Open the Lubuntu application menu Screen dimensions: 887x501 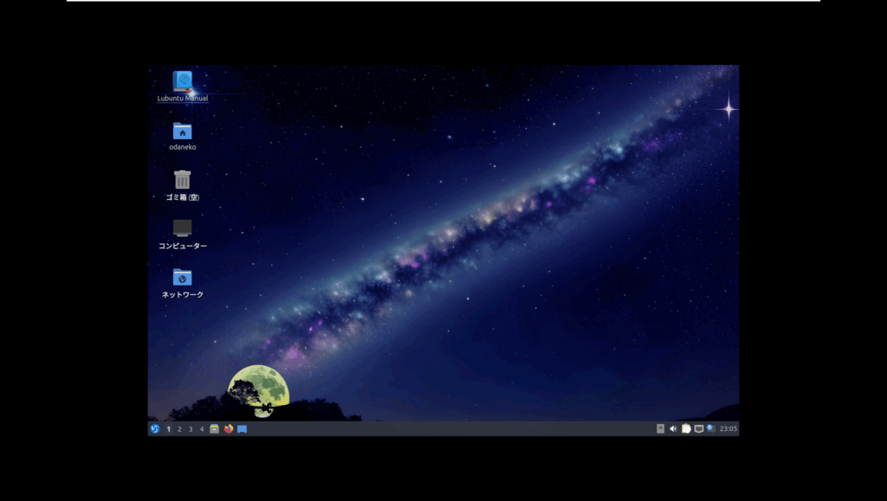(155, 428)
